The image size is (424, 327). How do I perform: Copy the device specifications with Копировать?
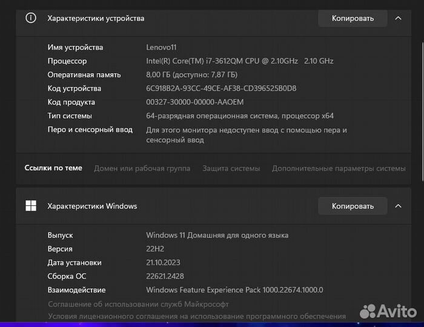click(353, 18)
